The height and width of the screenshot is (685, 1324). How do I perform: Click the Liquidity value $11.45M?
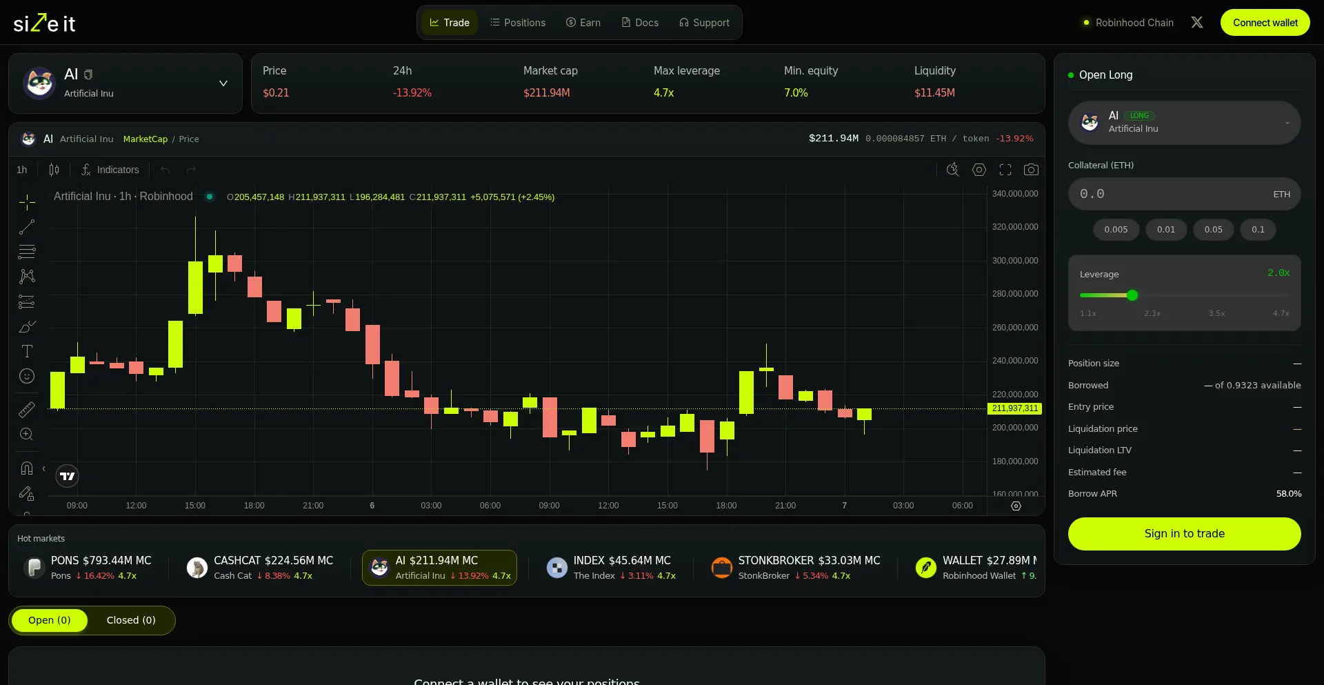(934, 92)
